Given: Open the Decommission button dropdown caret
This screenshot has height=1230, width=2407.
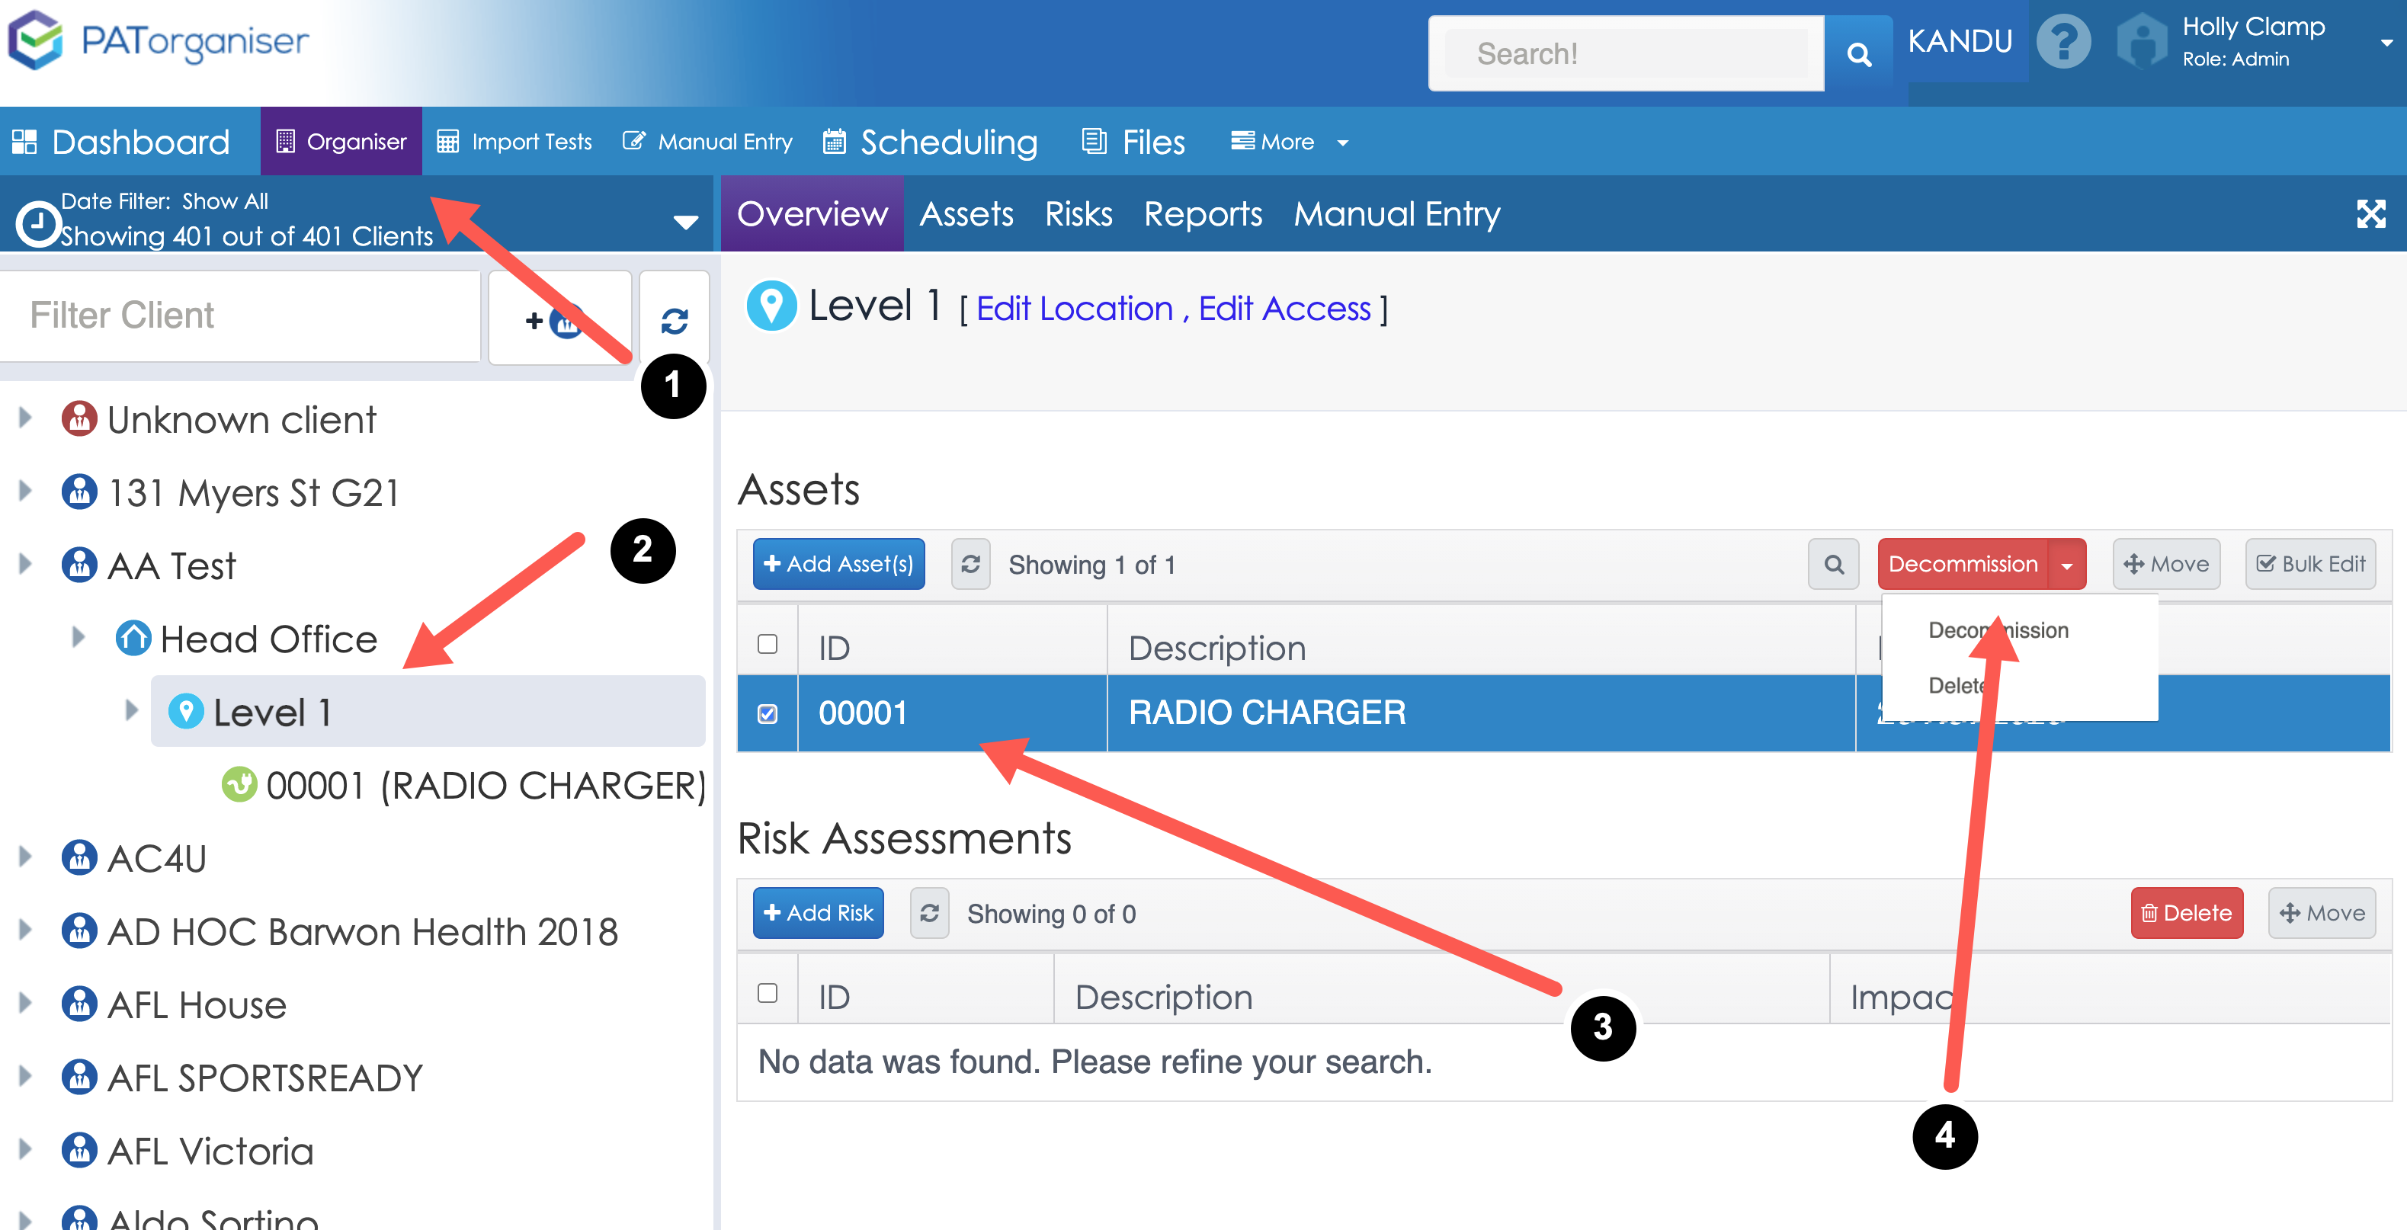Looking at the screenshot, I should point(2066,565).
